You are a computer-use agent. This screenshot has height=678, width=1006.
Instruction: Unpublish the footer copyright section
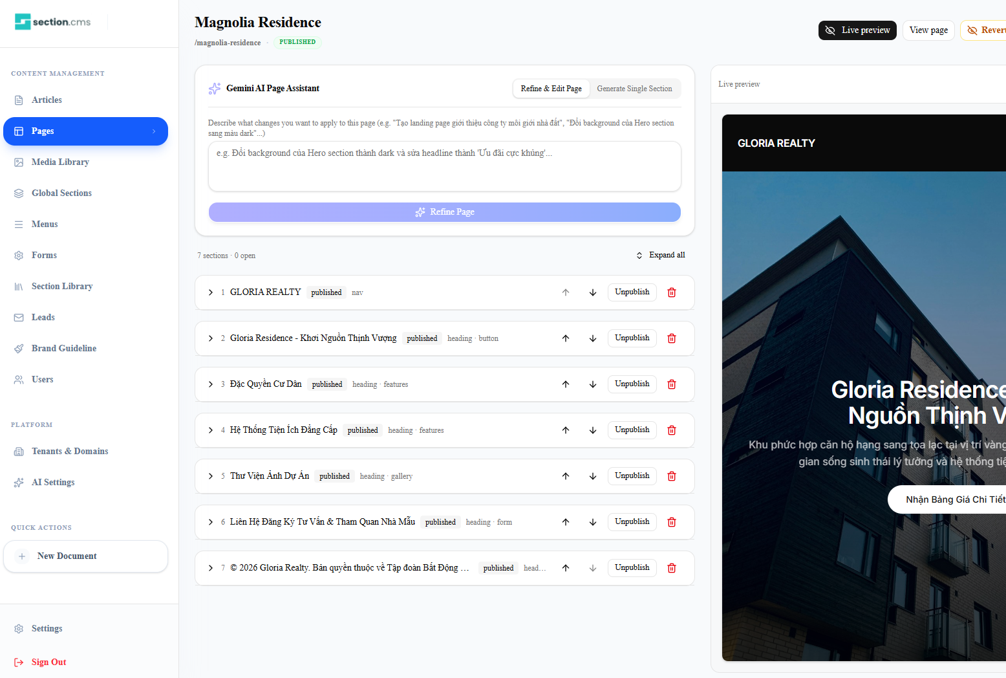[632, 568]
